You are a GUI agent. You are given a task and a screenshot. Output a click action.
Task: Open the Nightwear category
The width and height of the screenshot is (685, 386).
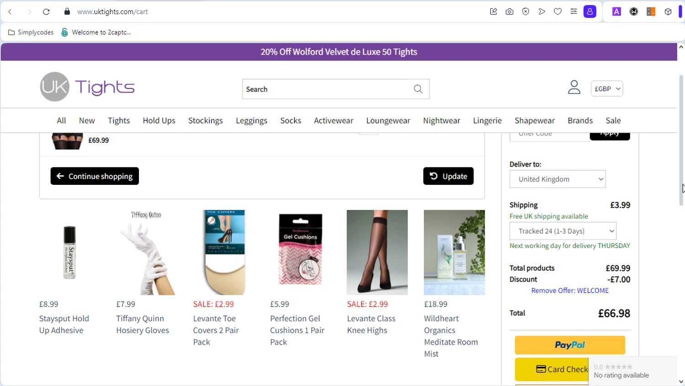click(442, 121)
